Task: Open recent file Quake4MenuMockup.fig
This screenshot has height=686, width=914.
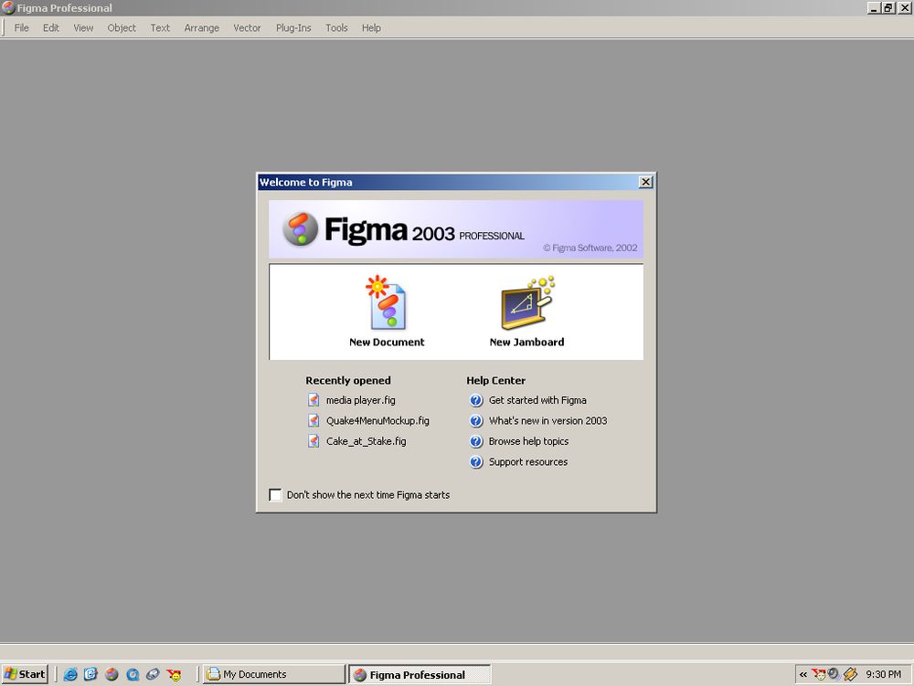Action: click(377, 420)
